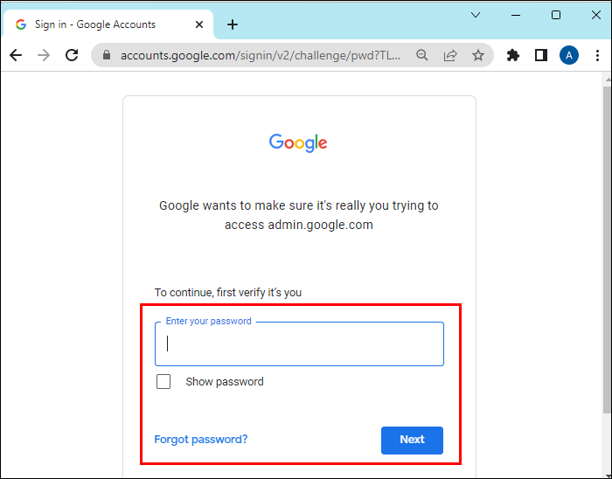The height and width of the screenshot is (479, 612).
Task: Open the profile avatar labeled A
Action: pyautogui.click(x=569, y=55)
